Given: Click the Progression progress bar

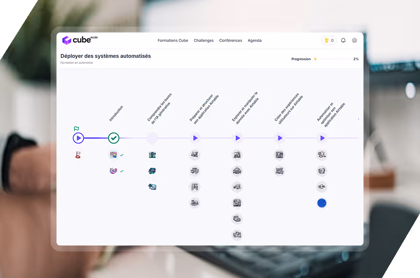Looking at the screenshot, I should pos(332,59).
